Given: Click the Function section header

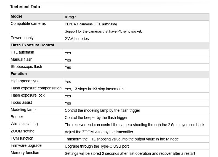Looking at the screenshot, I should pyautogui.click(x=19, y=74).
